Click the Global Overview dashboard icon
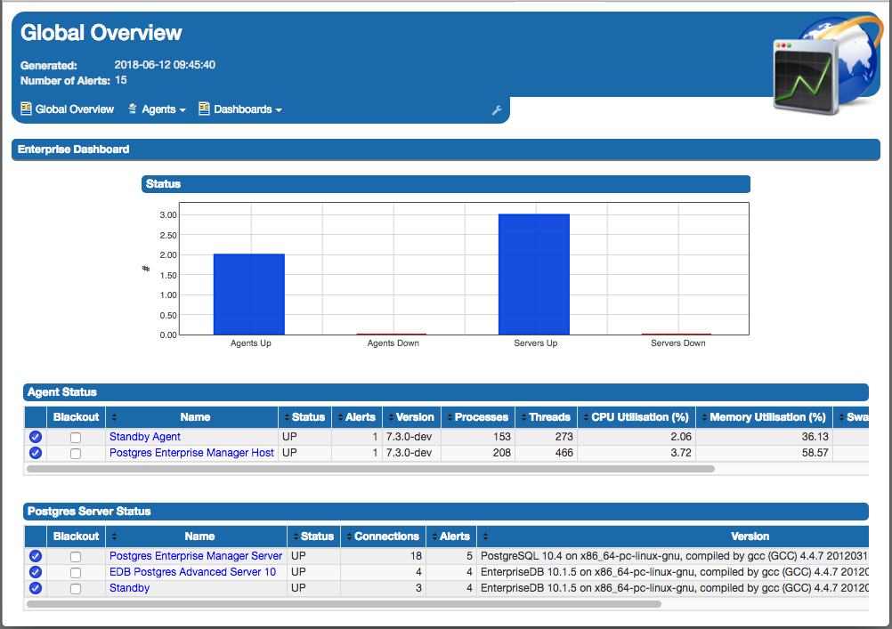The width and height of the screenshot is (892, 629). pyautogui.click(x=25, y=109)
